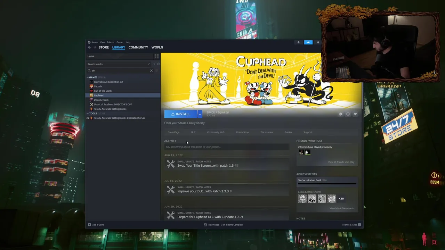The height and width of the screenshot is (250, 445).
Task: Select Ghost of Tsushima DIRECTOR'S CUT
Action: click(x=113, y=104)
